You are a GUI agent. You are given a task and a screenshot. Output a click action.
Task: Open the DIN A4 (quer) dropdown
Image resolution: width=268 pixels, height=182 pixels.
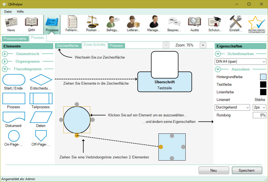(240, 62)
